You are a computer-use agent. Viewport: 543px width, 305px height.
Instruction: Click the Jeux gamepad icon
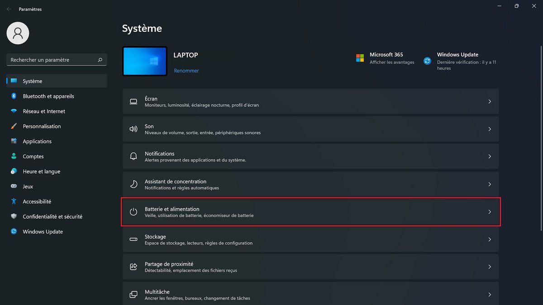point(14,187)
